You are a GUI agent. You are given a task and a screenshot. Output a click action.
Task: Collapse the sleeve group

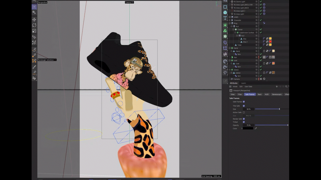[x=229, y=70]
